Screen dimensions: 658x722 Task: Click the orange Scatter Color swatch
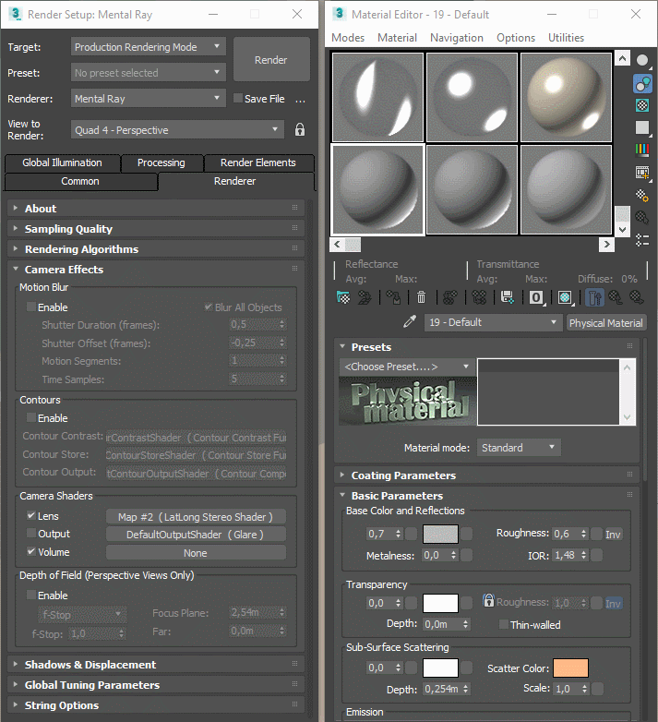tap(570, 668)
